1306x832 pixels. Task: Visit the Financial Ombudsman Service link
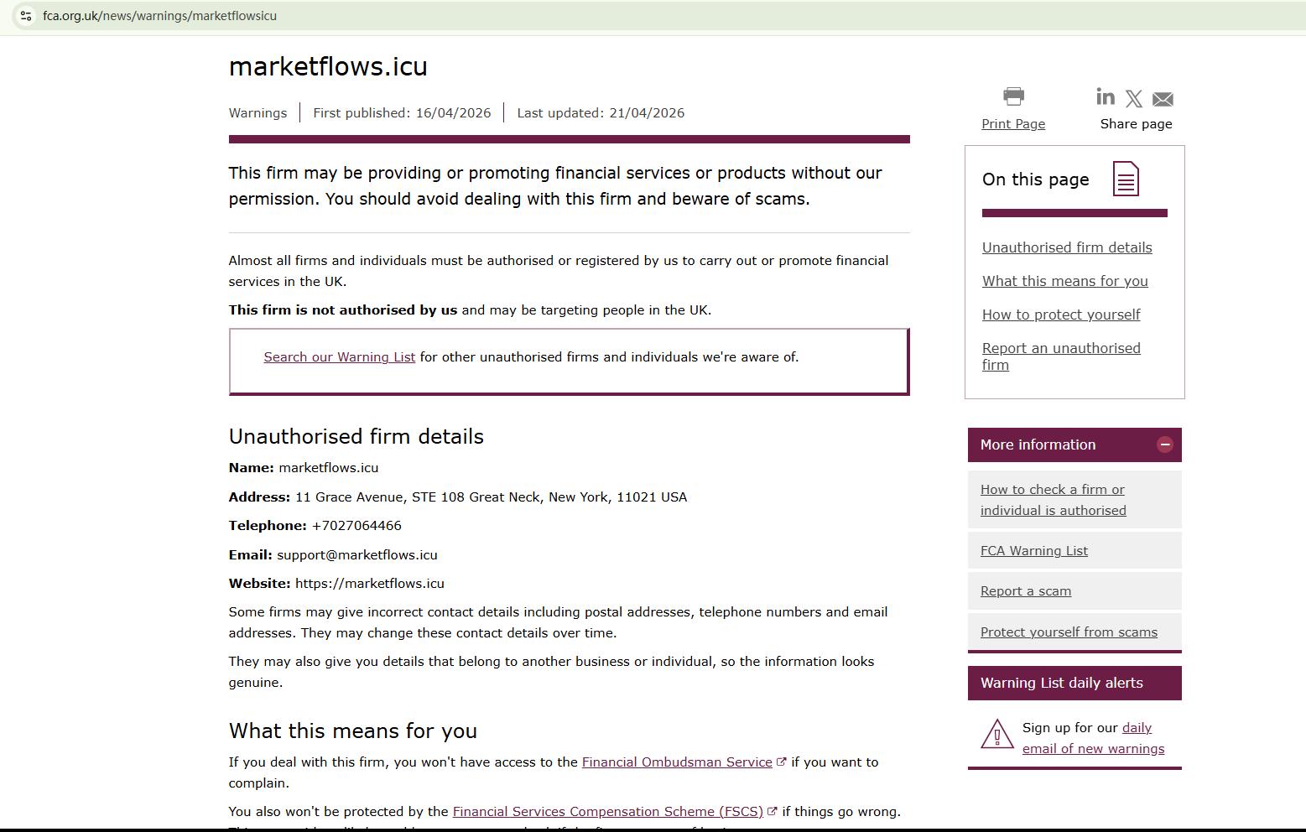pos(677,762)
